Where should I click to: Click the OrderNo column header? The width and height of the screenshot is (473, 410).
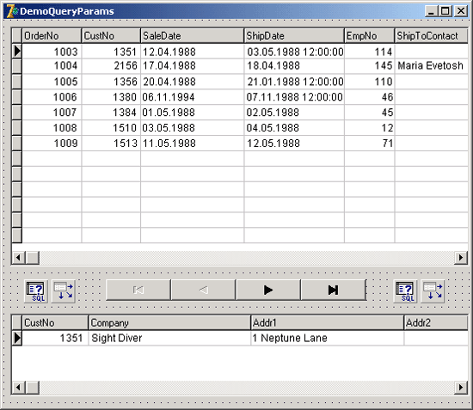(52, 36)
